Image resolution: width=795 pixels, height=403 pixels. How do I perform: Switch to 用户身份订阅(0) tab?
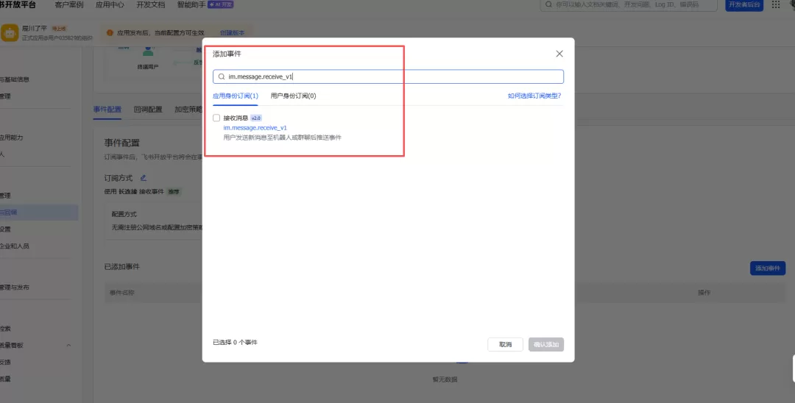(294, 96)
